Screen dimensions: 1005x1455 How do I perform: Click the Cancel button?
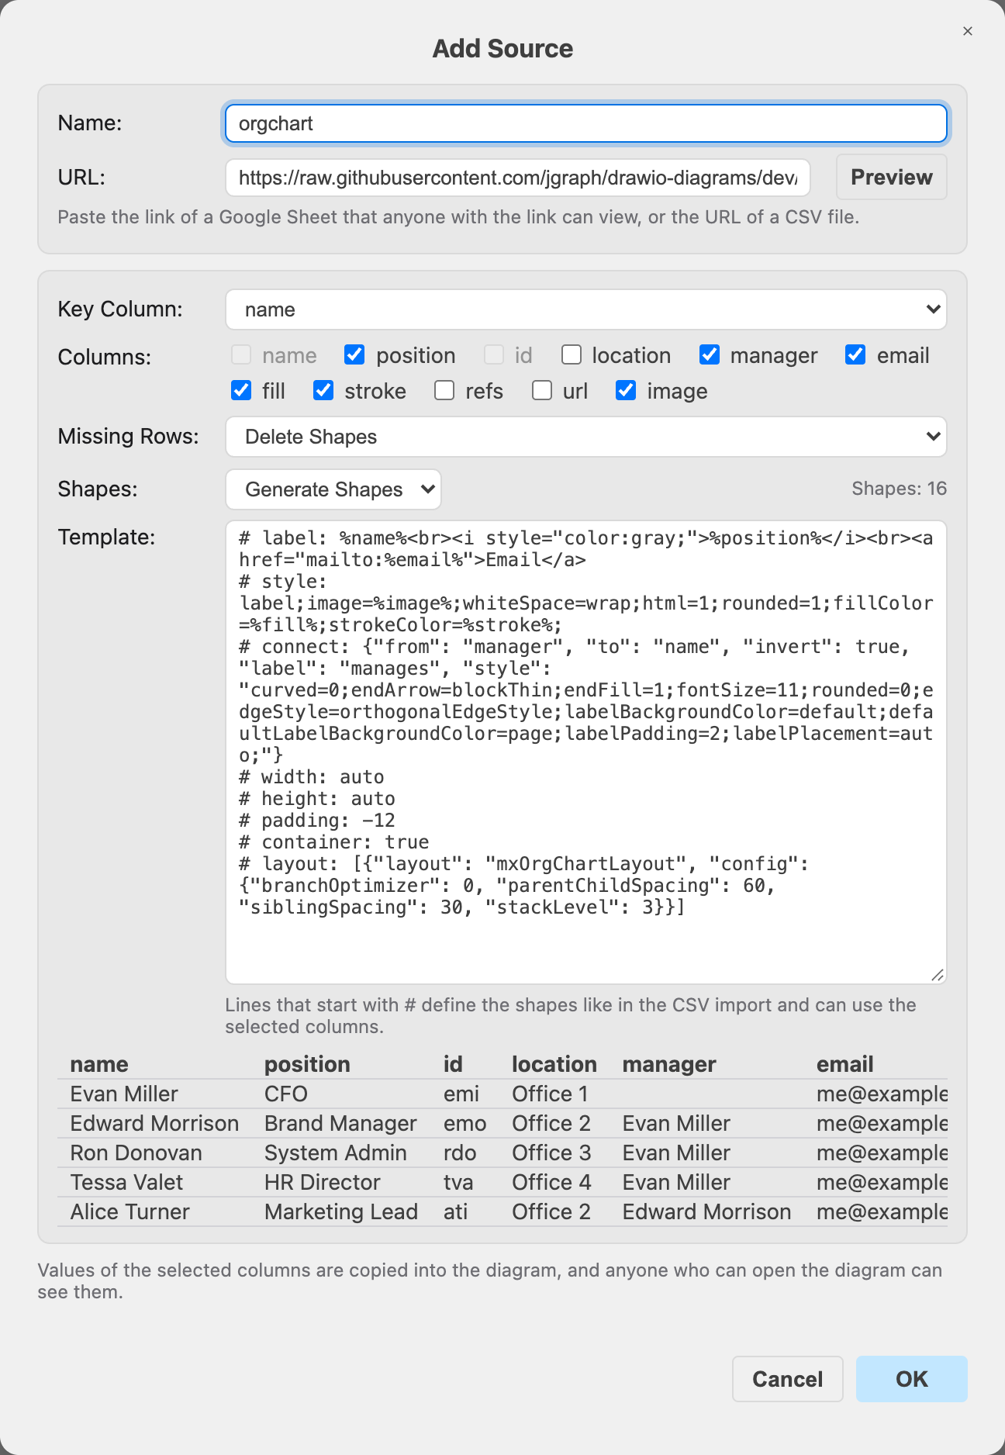coord(787,1379)
